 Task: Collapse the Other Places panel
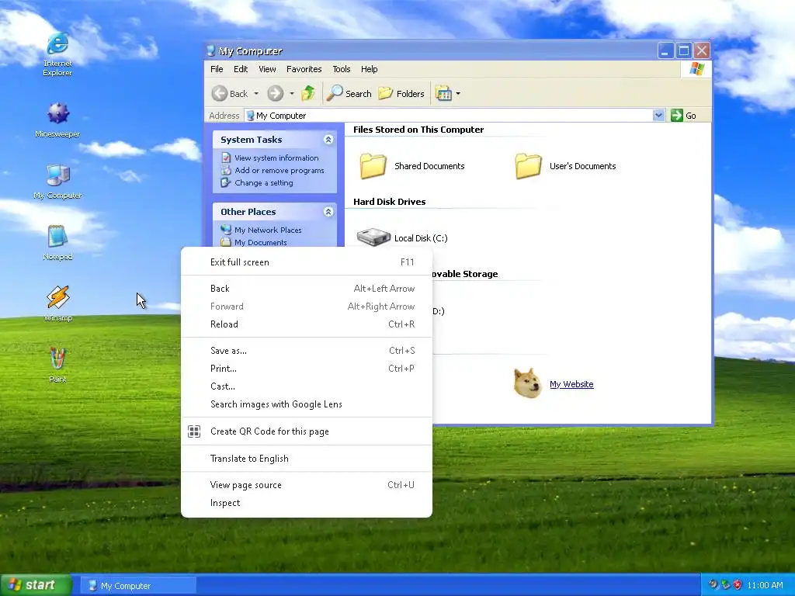click(x=328, y=211)
